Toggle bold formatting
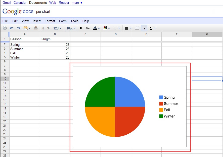Viewport: 223px width, 157px height. click(81, 28)
